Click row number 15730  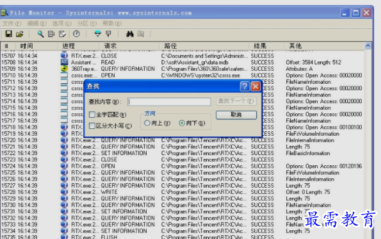coord(9,205)
